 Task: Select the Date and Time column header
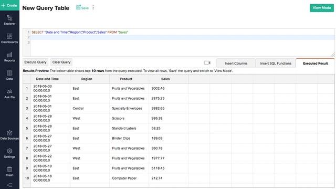pyautogui.click(x=50, y=79)
